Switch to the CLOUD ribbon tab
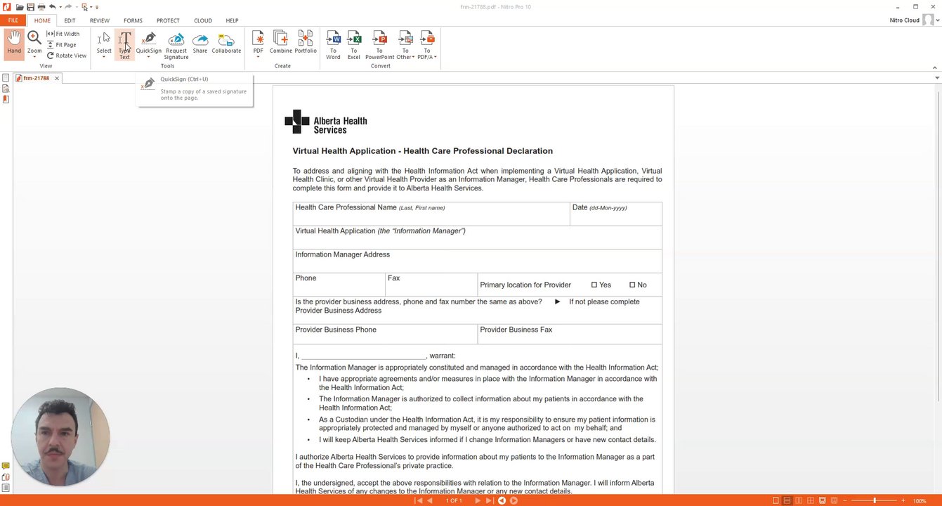Screen dimensions: 942x506 click(203, 20)
